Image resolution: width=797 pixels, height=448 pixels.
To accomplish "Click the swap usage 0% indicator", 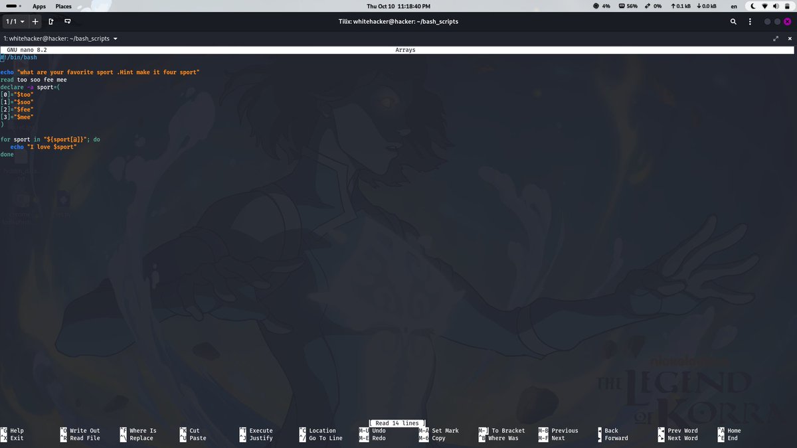I will click(653, 6).
